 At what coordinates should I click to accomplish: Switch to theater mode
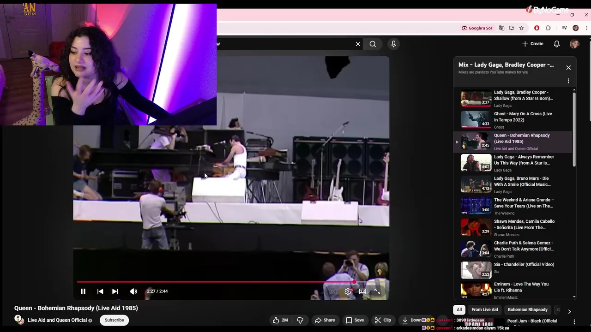tap(362, 291)
